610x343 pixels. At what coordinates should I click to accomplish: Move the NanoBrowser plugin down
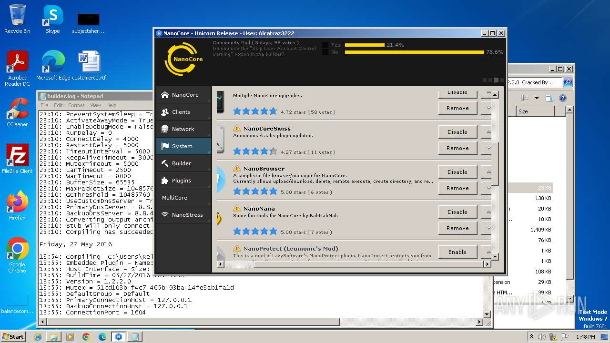[x=486, y=188]
